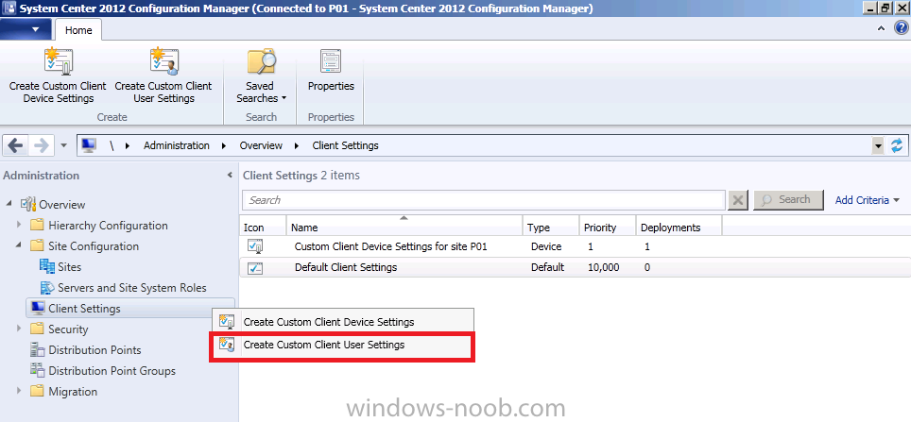Select Custom Client Device Settings for site P01 row
This screenshot has width=911, height=422.
574,246
